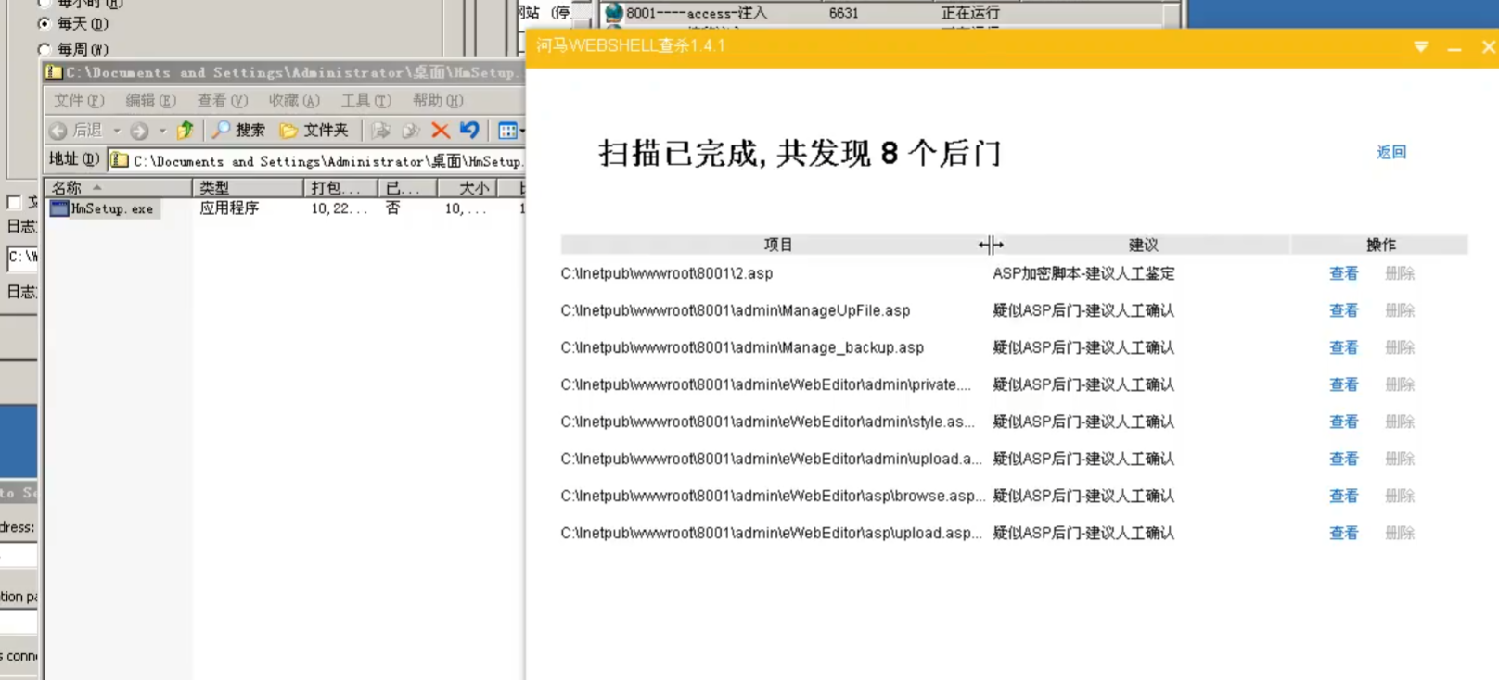Click the Explorer address bar path field
Viewport: 1499px width, 680px height.
[x=325, y=161]
